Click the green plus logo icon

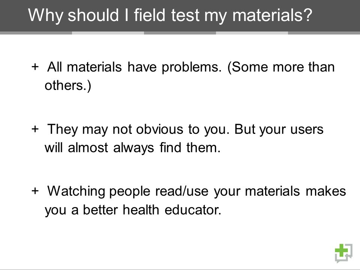(342, 251)
